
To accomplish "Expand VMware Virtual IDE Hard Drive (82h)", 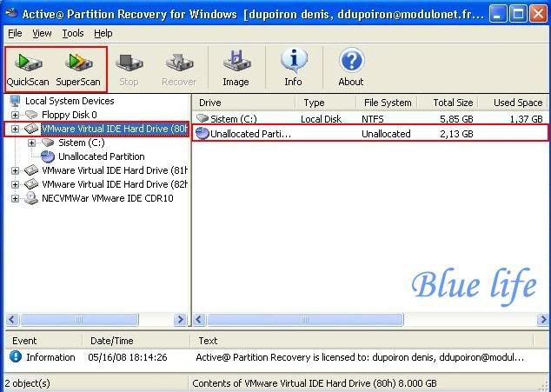I will (15, 184).
